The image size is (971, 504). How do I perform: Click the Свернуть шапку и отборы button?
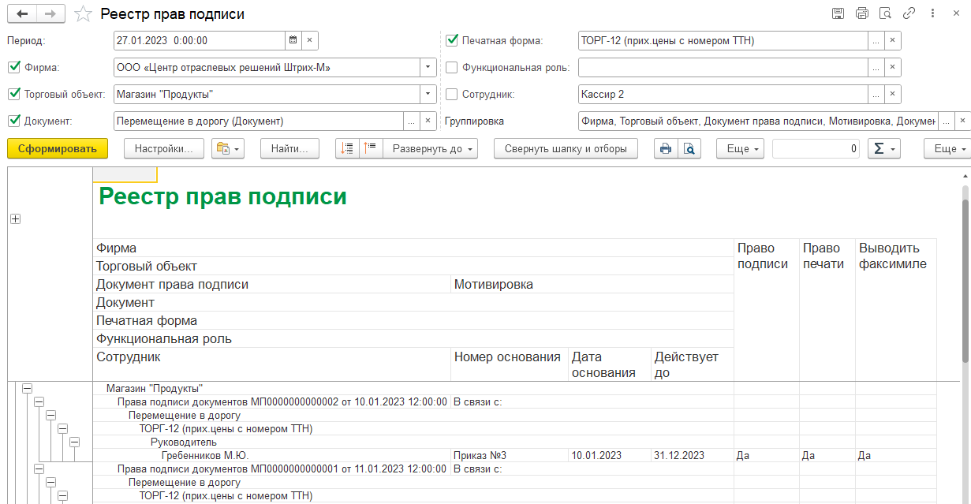pyautogui.click(x=566, y=148)
